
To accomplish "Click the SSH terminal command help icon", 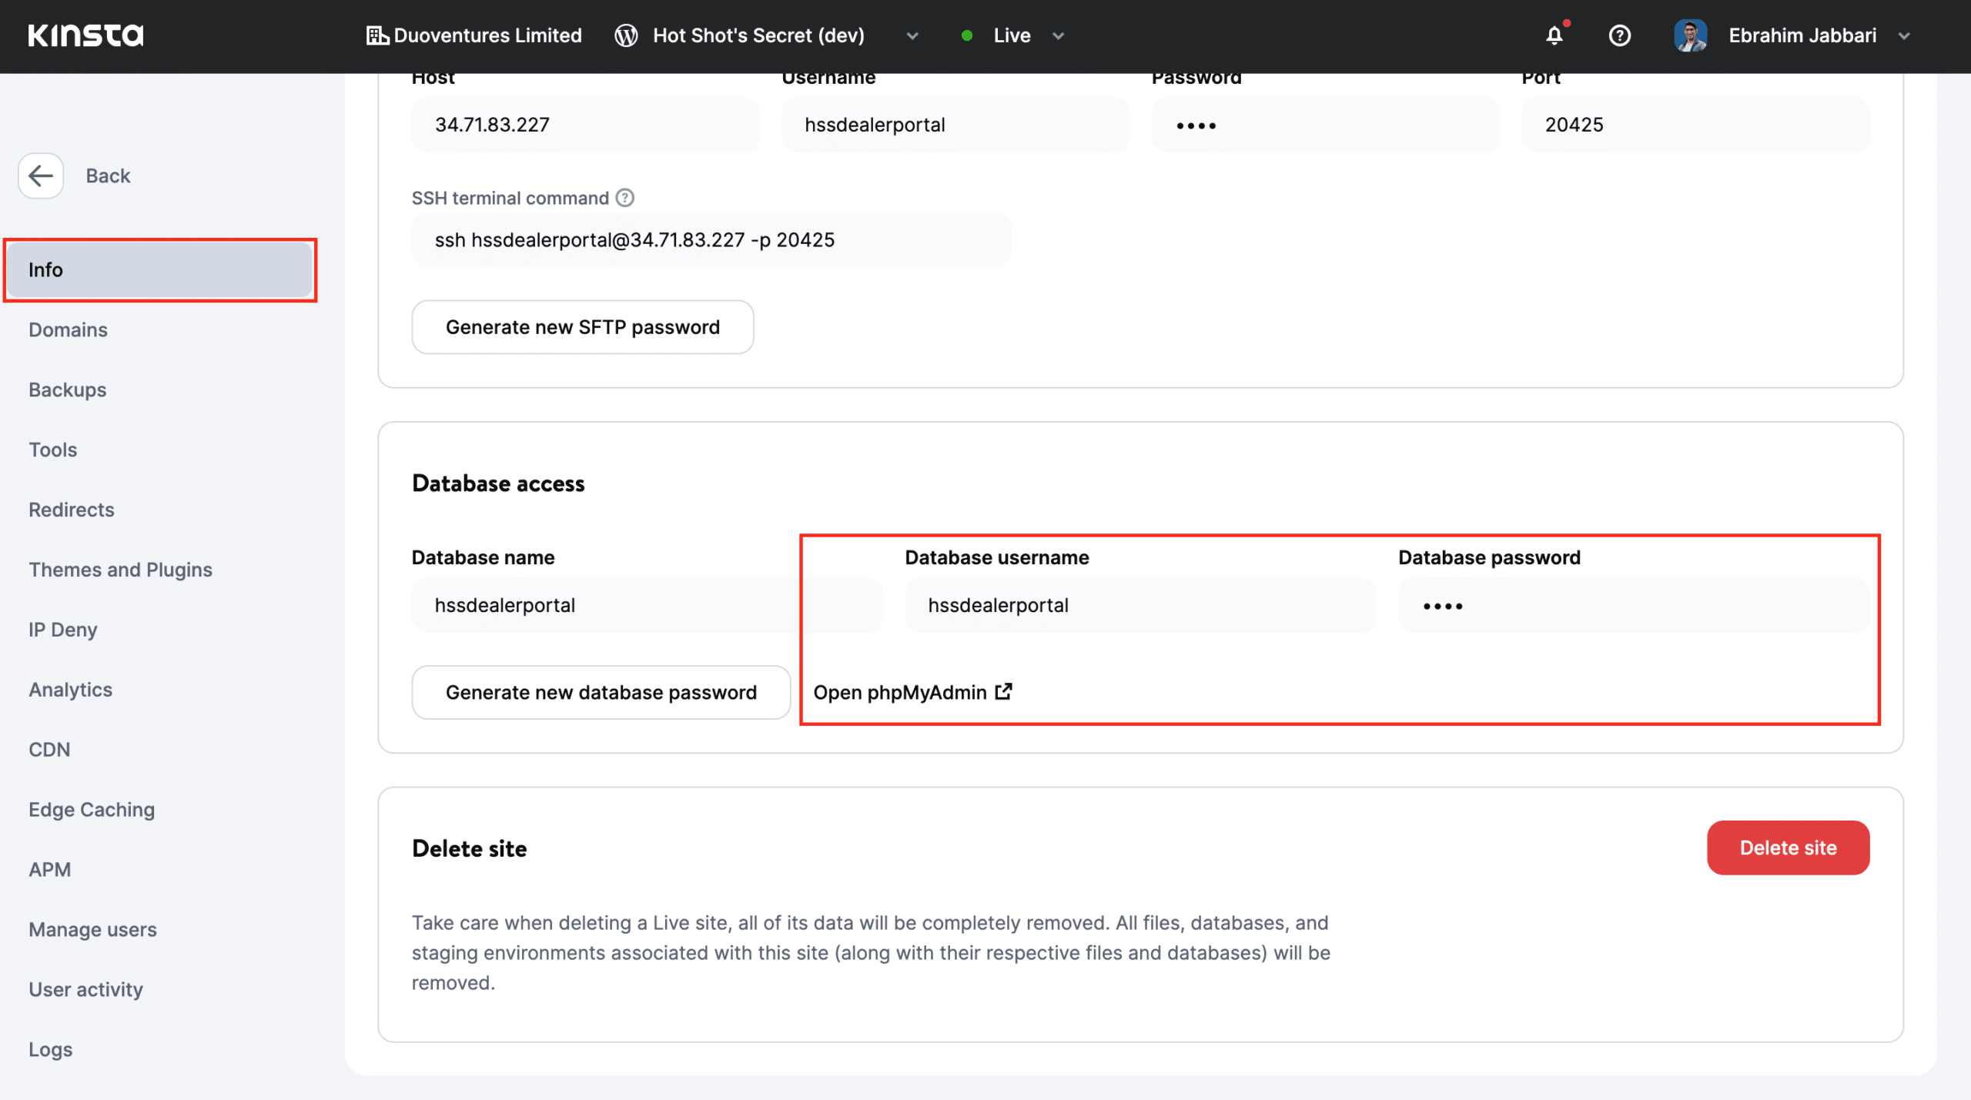I will click(625, 198).
